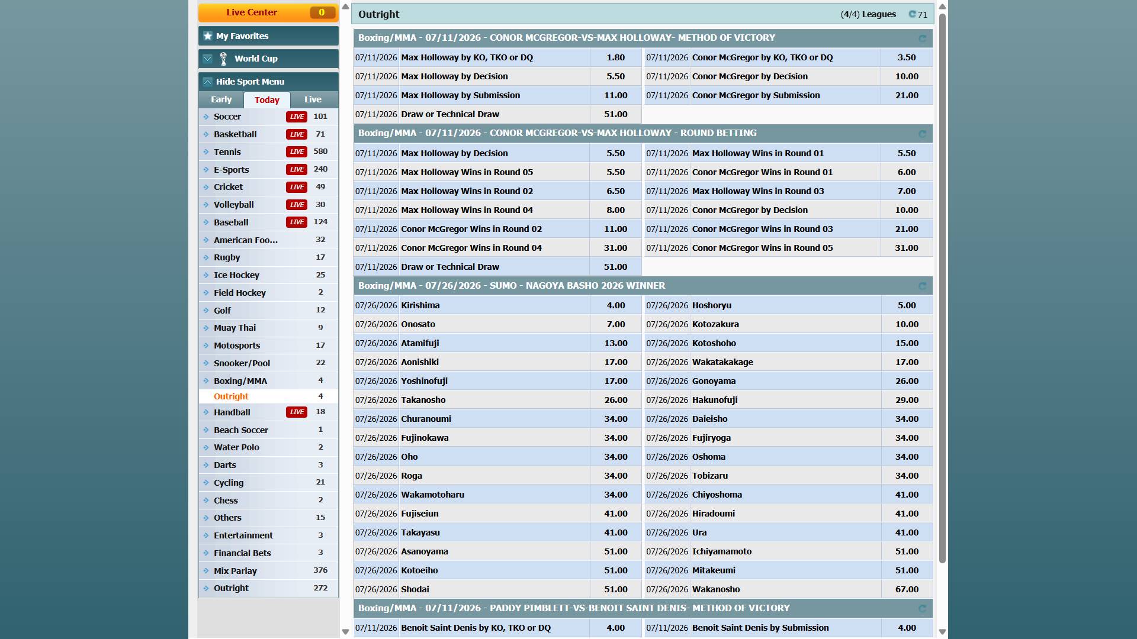Refresh Pimblett-Saint Denis Method of Victory league
1137x639 pixels.
click(x=922, y=609)
